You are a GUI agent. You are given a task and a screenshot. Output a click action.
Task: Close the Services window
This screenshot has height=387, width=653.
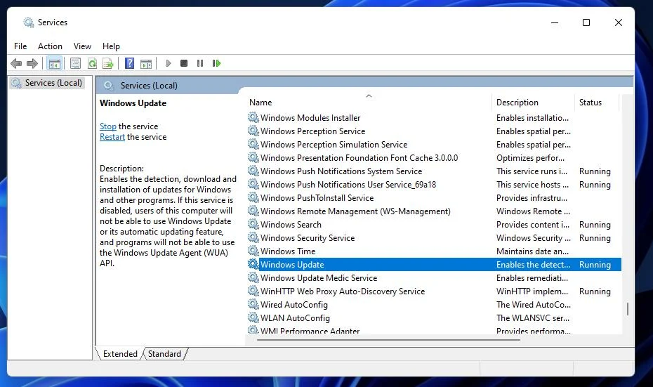(618, 22)
